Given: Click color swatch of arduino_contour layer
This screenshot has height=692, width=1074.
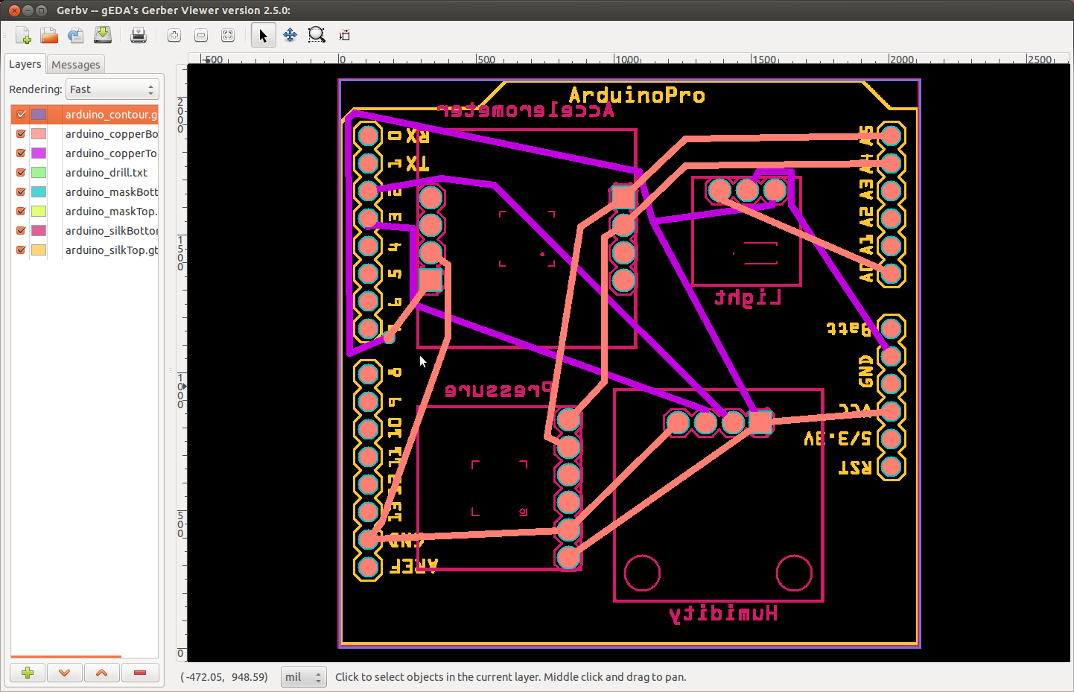Looking at the screenshot, I should pos(39,115).
